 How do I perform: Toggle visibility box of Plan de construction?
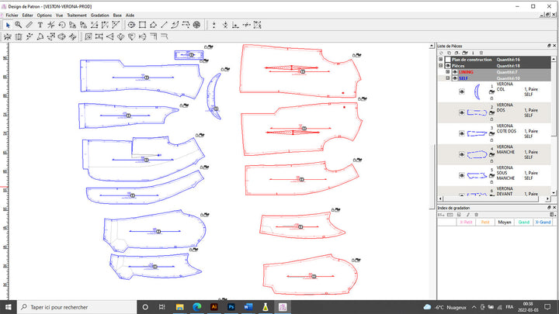[x=448, y=60]
